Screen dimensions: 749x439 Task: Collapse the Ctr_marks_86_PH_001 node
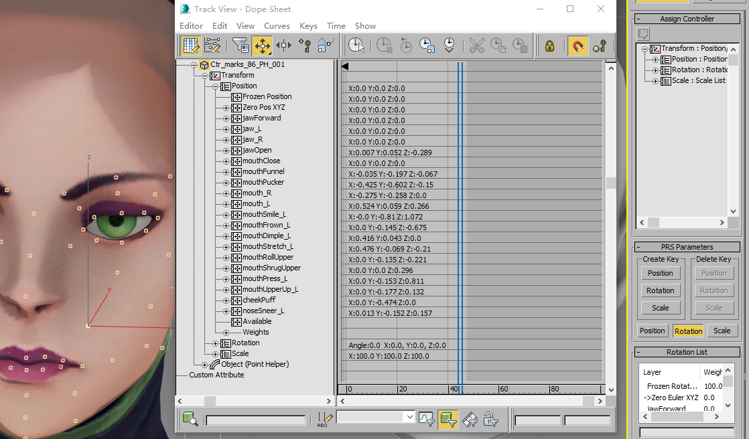(194, 65)
